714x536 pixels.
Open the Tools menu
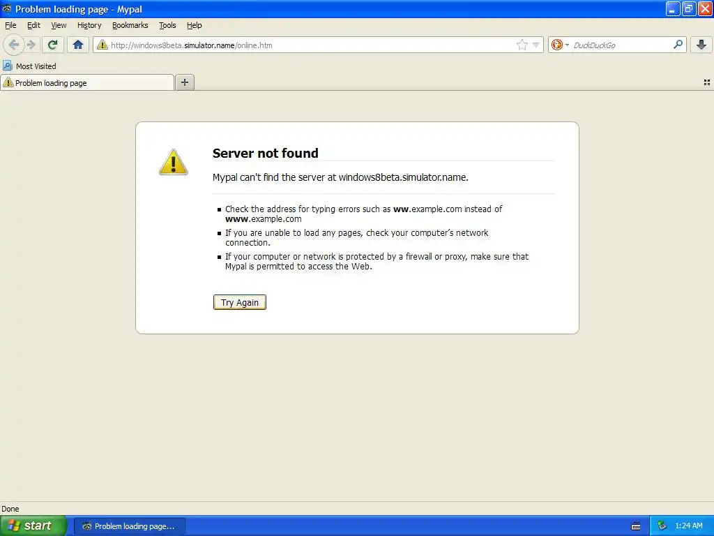167,25
